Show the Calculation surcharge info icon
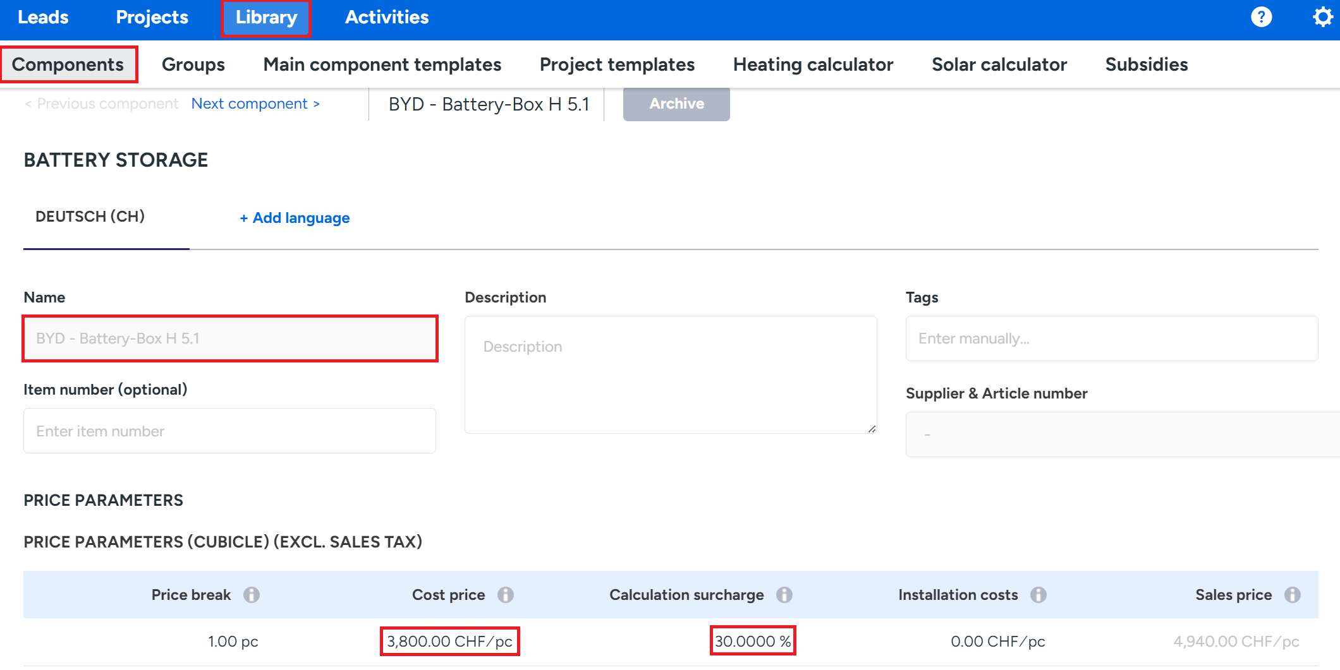This screenshot has width=1340, height=670. coord(784,595)
